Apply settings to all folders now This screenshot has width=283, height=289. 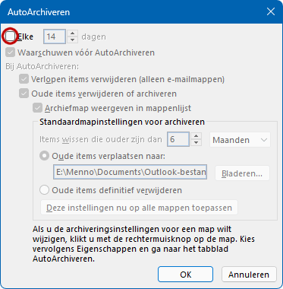tap(139, 208)
